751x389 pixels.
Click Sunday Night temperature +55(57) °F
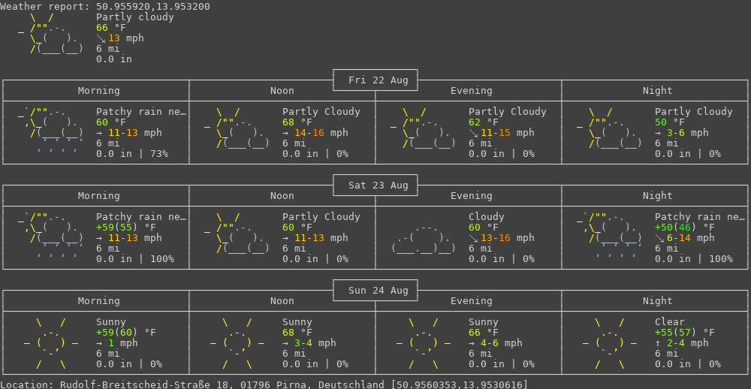[685, 333]
